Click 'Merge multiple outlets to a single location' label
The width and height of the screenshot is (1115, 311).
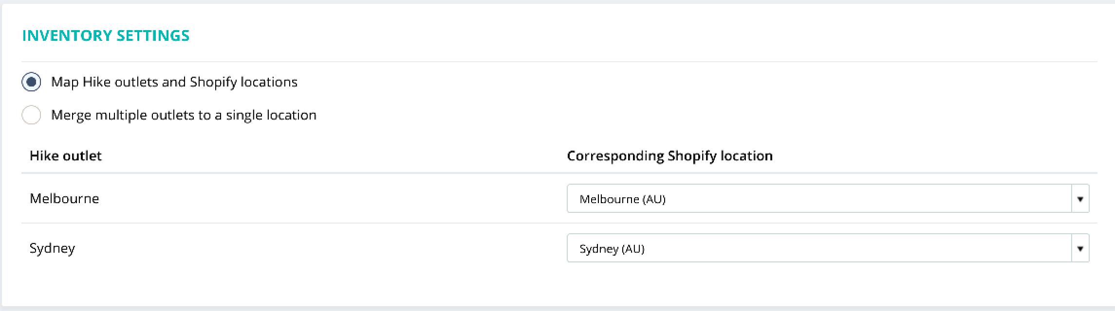(x=184, y=115)
